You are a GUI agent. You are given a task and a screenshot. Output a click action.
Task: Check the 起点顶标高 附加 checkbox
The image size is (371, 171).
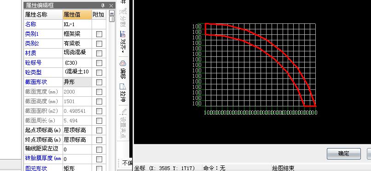(x=99, y=130)
